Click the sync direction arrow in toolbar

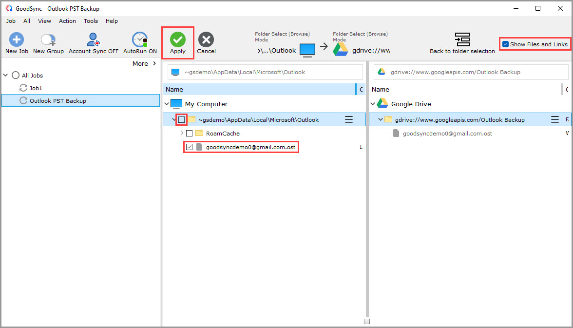tap(324, 46)
